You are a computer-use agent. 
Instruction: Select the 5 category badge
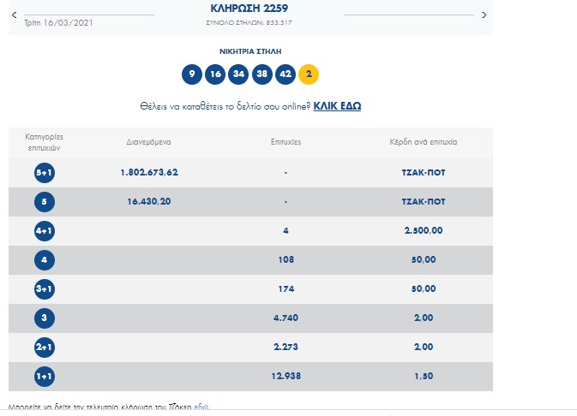pyautogui.click(x=45, y=202)
